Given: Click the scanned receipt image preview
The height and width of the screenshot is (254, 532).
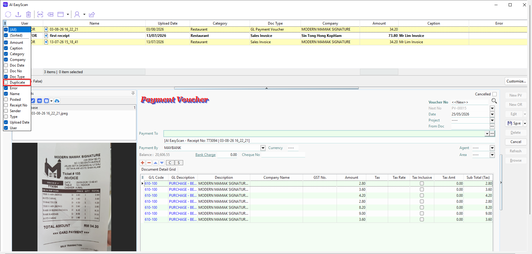Looking at the screenshot, I should [x=74, y=197].
